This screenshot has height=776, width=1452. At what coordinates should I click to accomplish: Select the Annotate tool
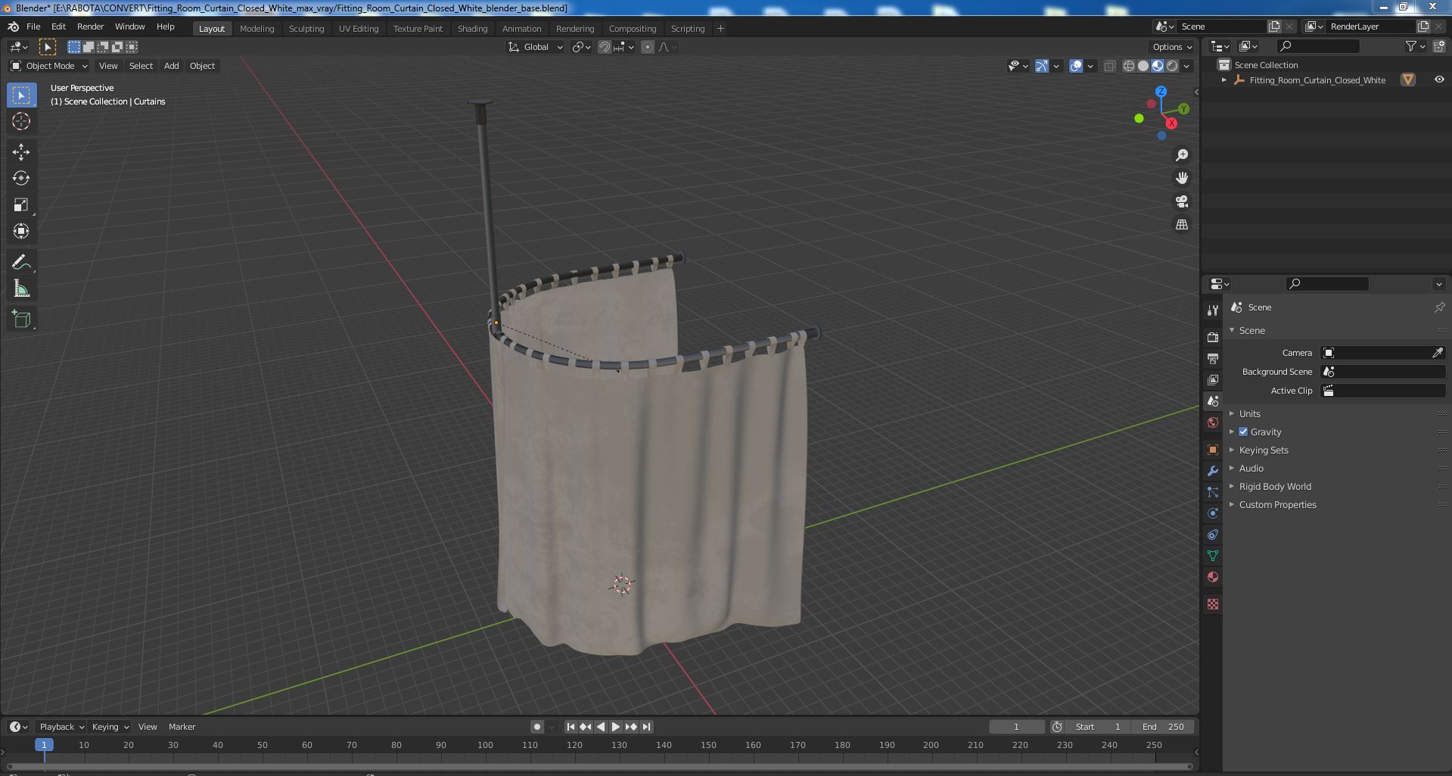21,263
